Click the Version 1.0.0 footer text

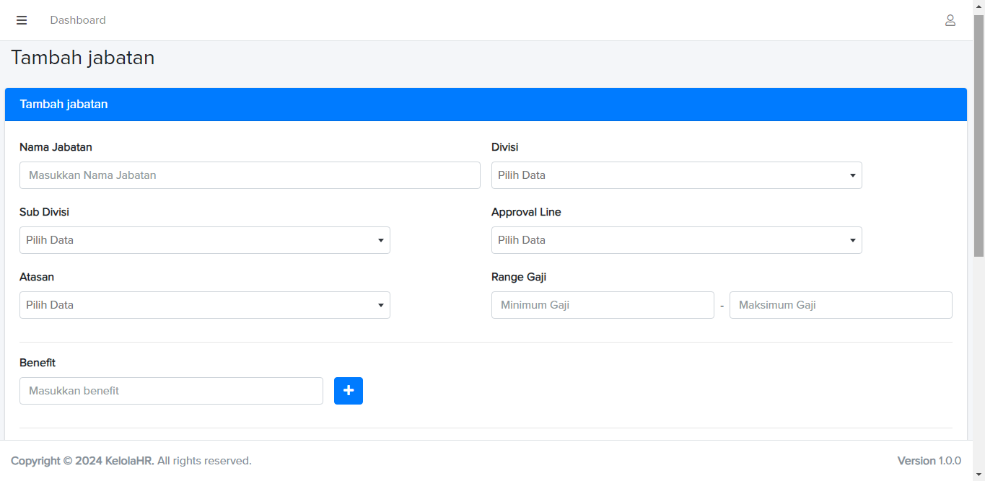pyautogui.click(x=929, y=461)
